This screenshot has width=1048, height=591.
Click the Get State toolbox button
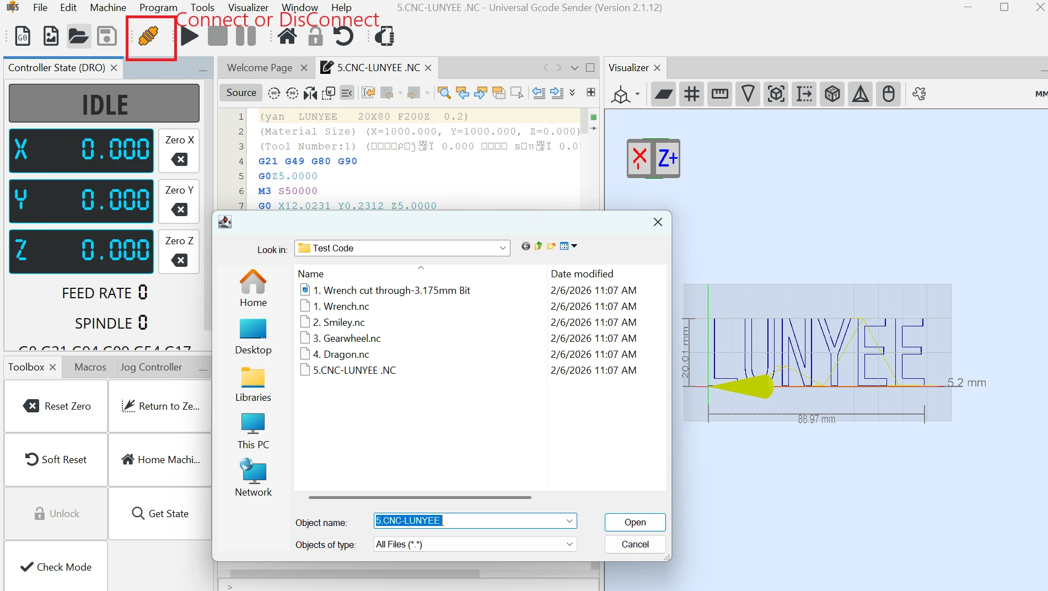(160, 513)
